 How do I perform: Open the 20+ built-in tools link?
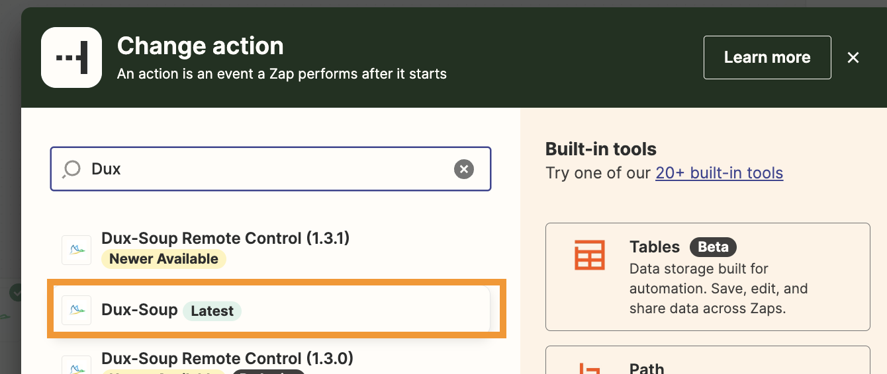tap(719, 173)
